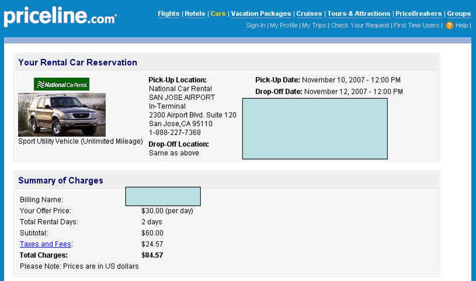Click the orange Help question-mark icon
The width and height of the screenshot is (476, 281).
coord(449,25)
